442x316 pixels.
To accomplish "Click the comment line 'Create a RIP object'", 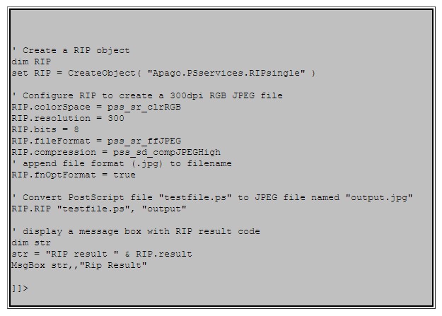I will click(71, 50).
